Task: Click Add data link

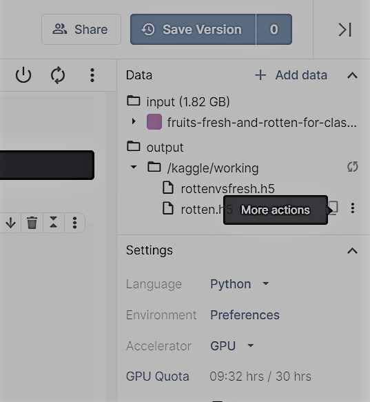Action: (x=291, y=75)
